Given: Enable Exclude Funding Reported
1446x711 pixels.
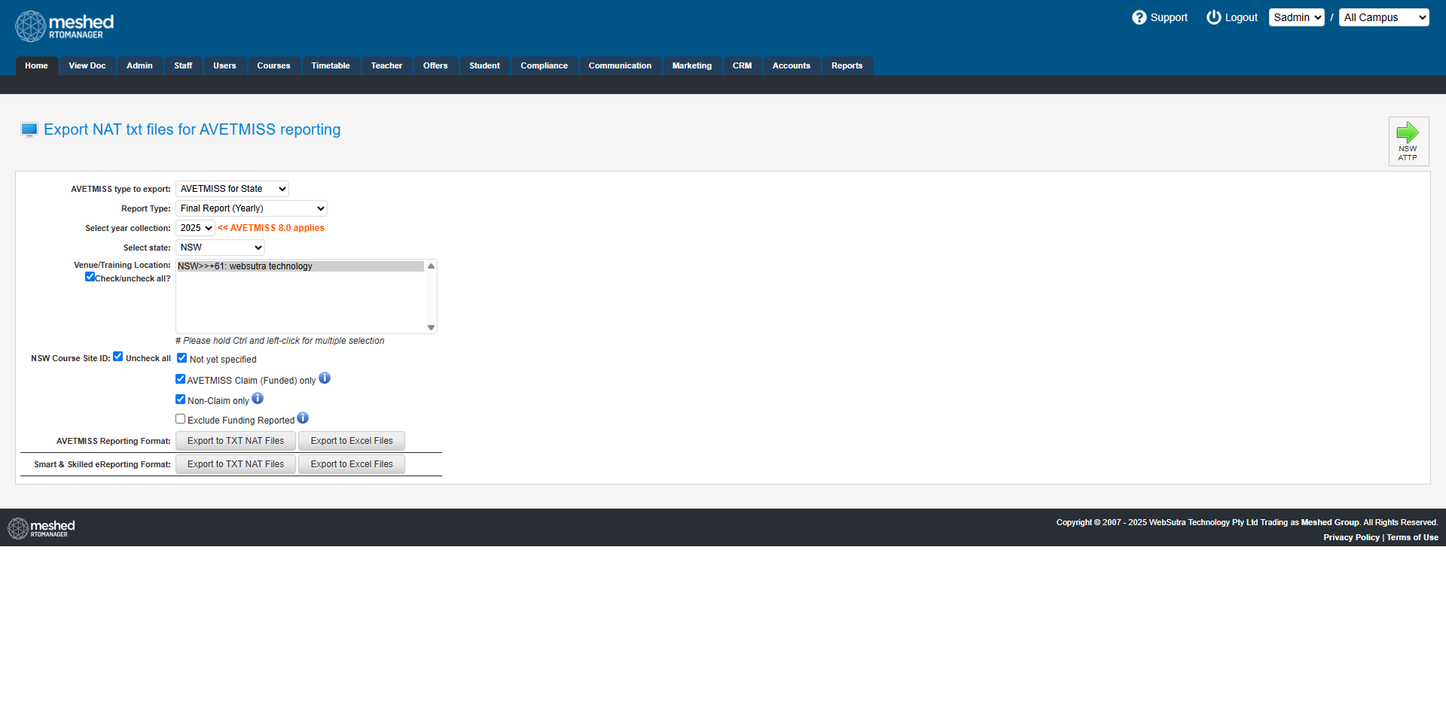Looking at the screenshot, I should point(180,418).
